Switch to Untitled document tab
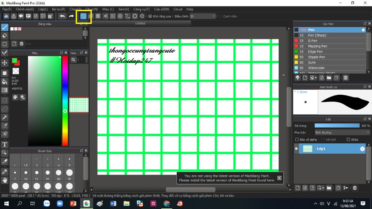Viewport: 372px width, 209px height. [140, 24]
